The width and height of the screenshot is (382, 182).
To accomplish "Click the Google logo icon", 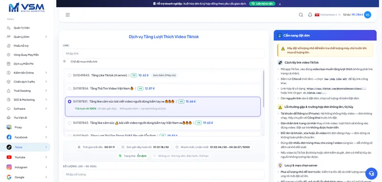I will [x=9, y=177].
